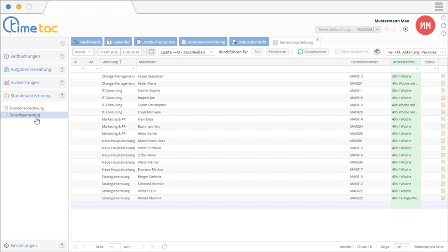Viewport: 448px width, 252px height.
Task: Click the Selektierte button
Action: click(x=277, y=52)
